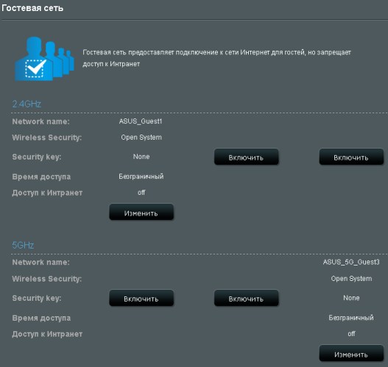Select the 5GHz section heading
The width and height of the screenshot is (388, 367).
[23, 245]
